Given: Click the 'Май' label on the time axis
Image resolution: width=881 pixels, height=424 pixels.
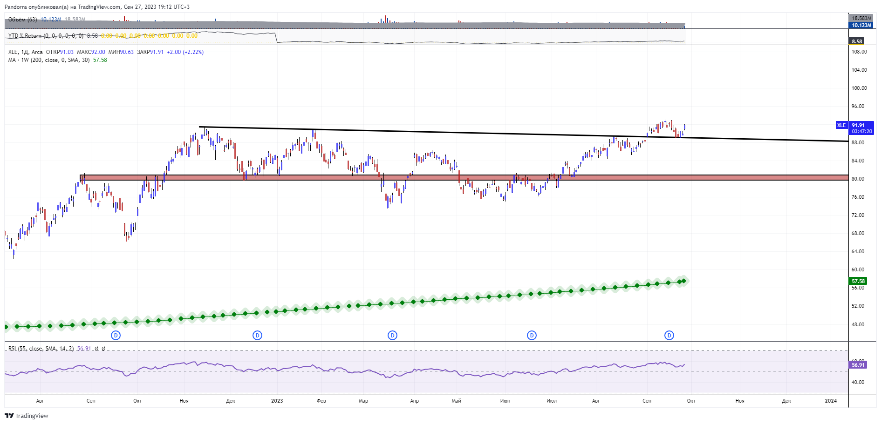Looking at the screenshot, I should click(x=457, y=401).
